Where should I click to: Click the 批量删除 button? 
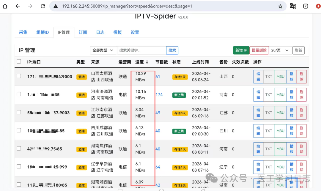(x=259, y=50)
